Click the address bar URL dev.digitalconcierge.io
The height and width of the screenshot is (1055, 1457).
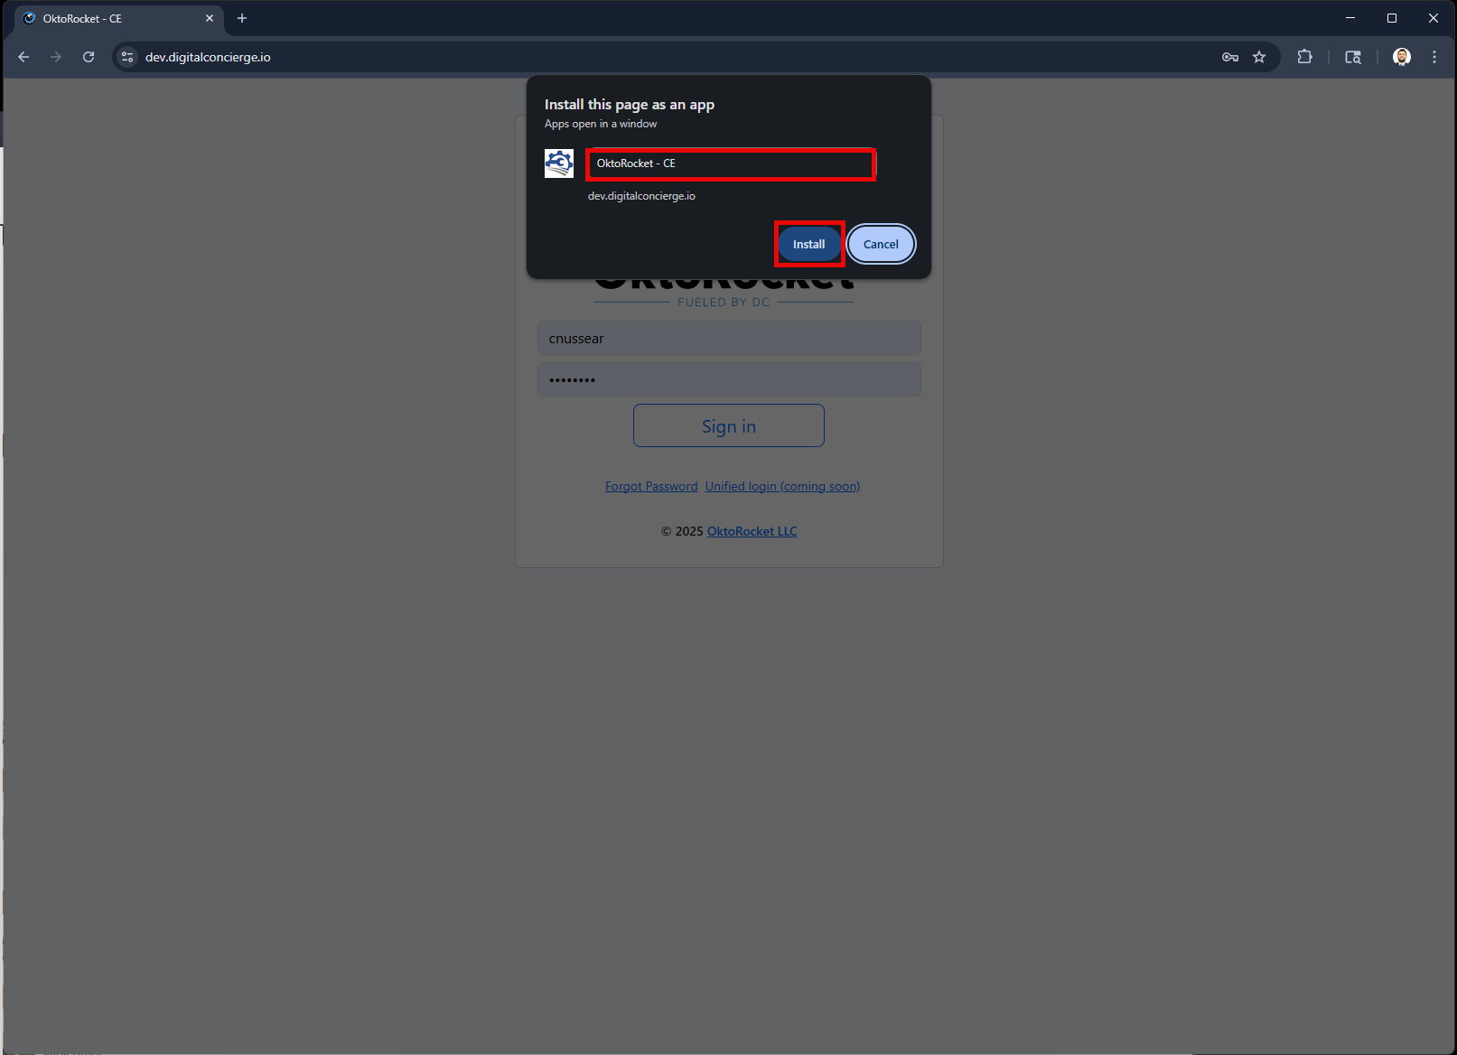[x=208, y=57]
